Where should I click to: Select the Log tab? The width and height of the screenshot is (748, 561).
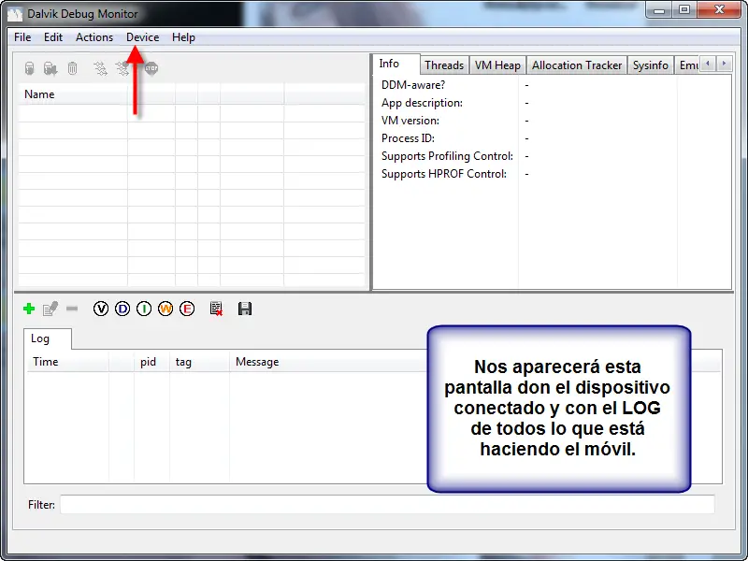click(48, 338)
